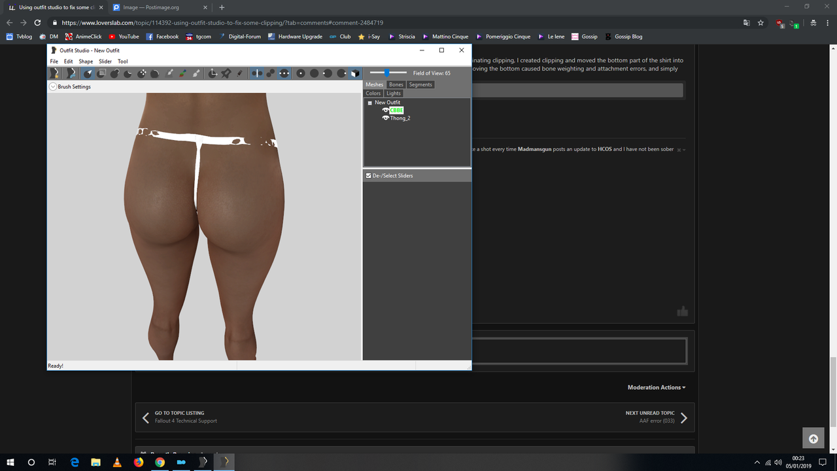Image resolution: width=837 pixels, height=471 pixels.
Task: Open File Explorer from the taskbar
Action: [95, 462]
